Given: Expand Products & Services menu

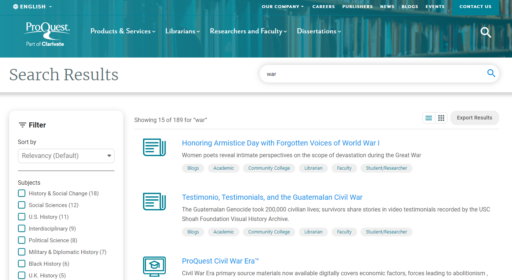Looking at the screenshot, I should [123, 31].
